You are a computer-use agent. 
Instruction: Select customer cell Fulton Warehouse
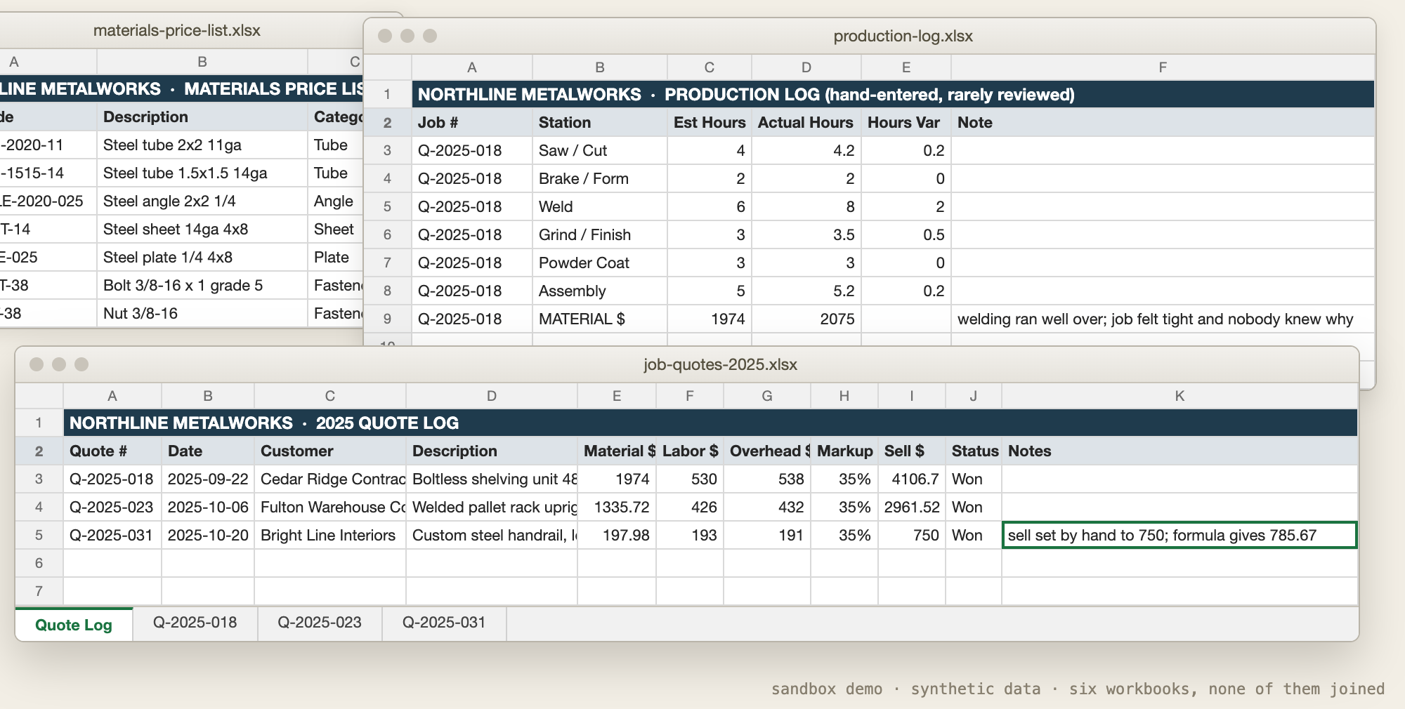pos(330,507)
